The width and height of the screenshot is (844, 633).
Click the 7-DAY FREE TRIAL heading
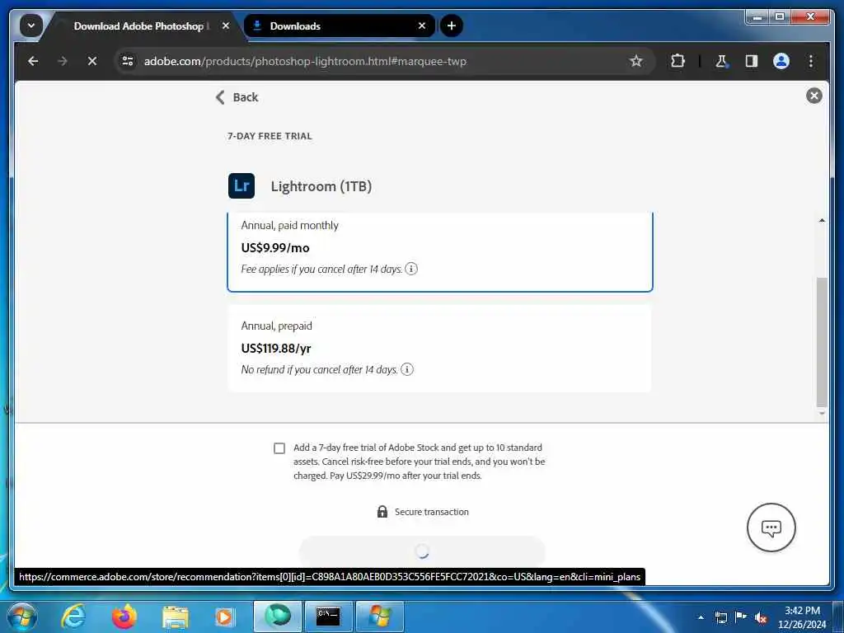tap(270, 136)
